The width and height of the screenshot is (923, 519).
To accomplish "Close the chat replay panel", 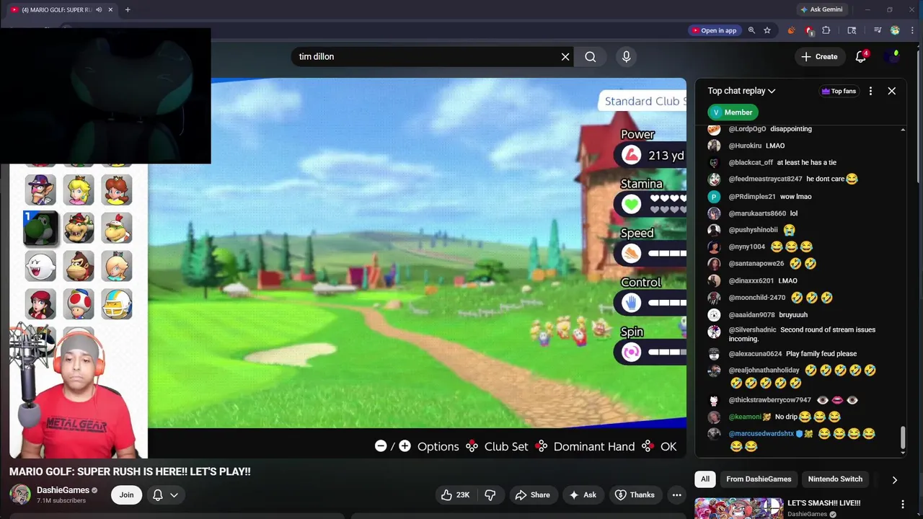I will (x=891, y=91).
